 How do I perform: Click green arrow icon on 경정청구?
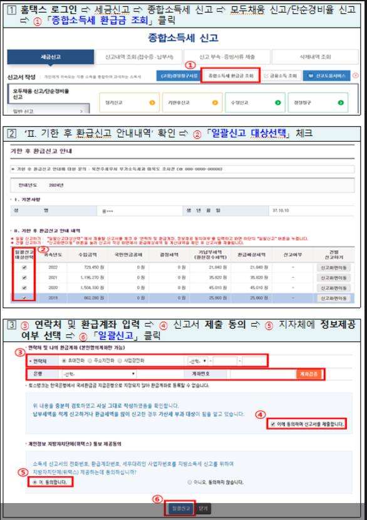(x=341, y=102)
